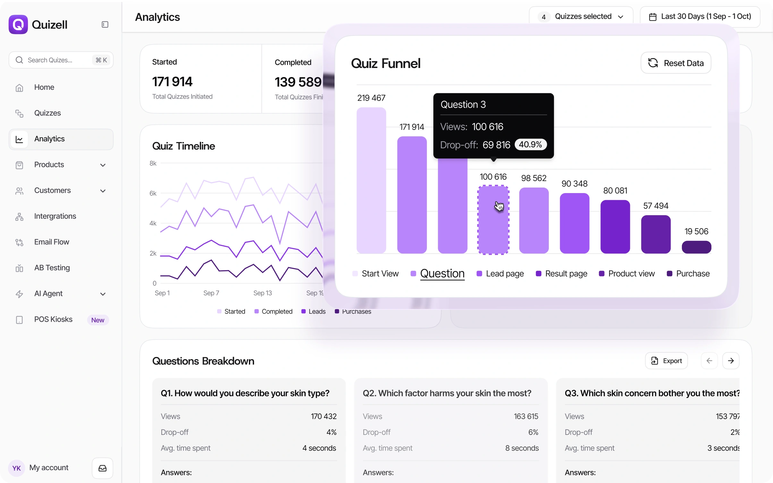The image size is (773, 483).
Task: Click the AI Agent lightning icon
Action: click(19, 294)
